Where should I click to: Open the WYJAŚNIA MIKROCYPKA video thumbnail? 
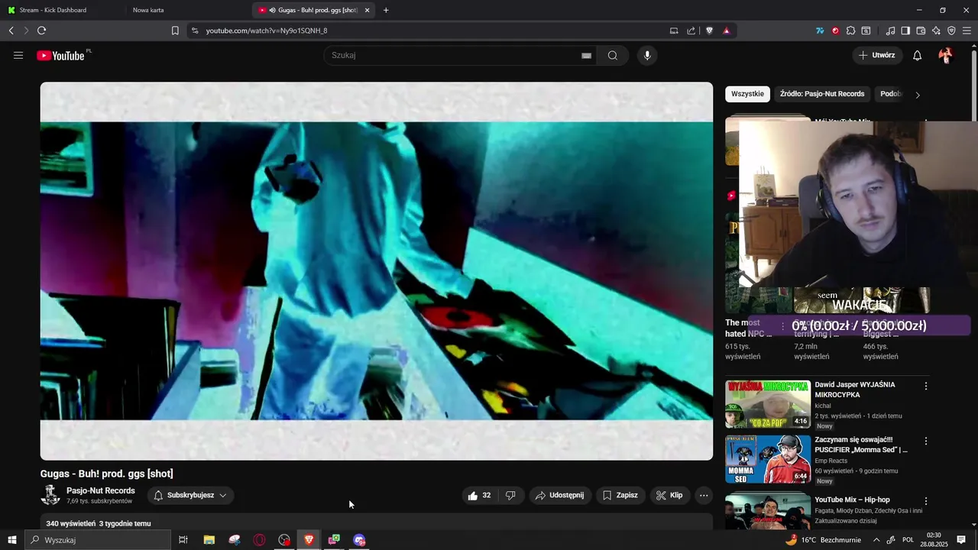pos(768,404)
